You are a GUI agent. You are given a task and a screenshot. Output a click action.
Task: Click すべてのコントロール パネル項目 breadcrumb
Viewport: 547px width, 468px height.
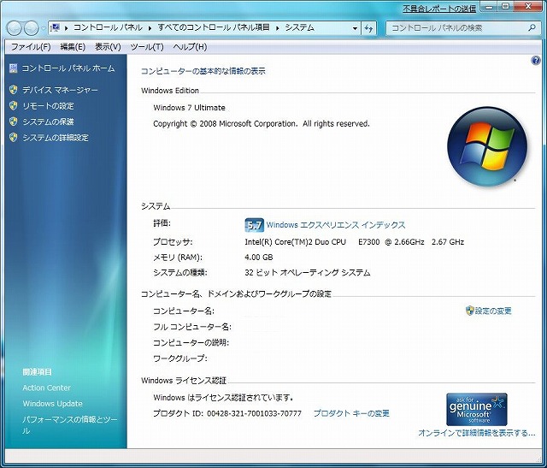[x=214, y=27]
